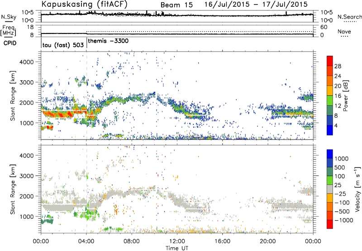This screenshot has width=362, height=251.
Task: Click the gray -25 to 25 Velocity colorbar segment
Action: coord(330,189)
